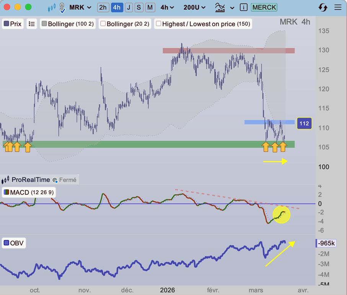The width and height of the screenshot is (347, 295).
Task: Click the -6 value on MACD axis
Action: click(321, 230)
